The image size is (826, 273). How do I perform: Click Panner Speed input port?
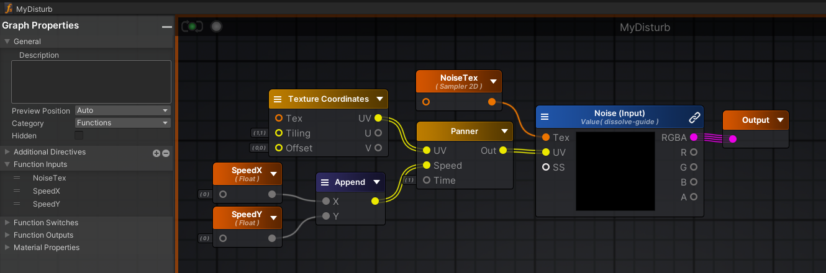click(x=427, y=165)
